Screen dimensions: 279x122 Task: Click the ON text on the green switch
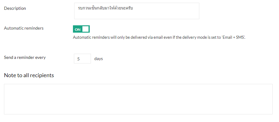(x=78, y=29)
